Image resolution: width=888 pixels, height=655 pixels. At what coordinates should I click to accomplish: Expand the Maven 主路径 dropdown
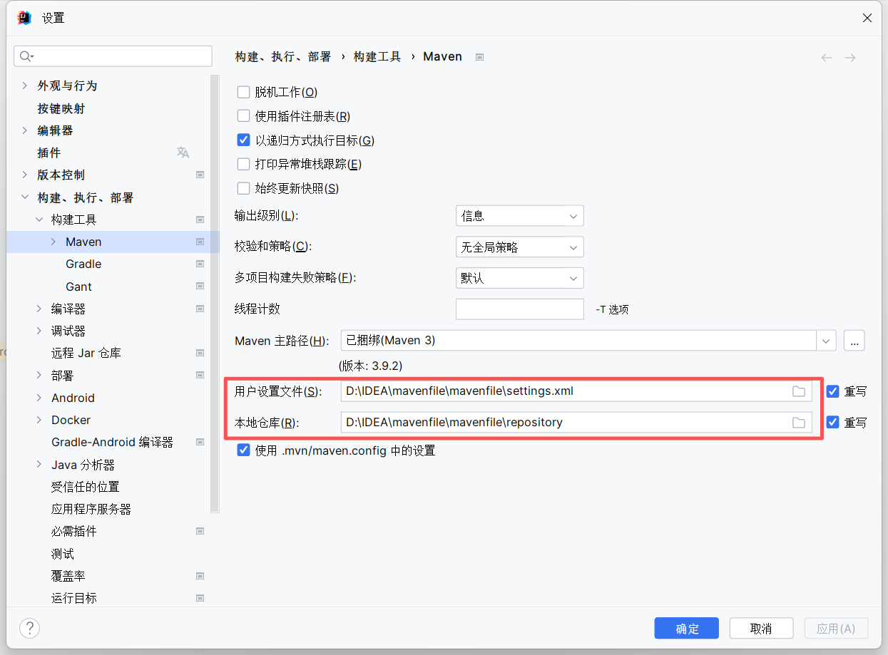(825, 340)
